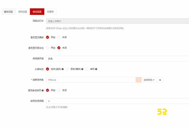This screenshot has height=128, width=189.
Task: Open the 选择颜色 dropdown
Action: (x=149, y=80)
